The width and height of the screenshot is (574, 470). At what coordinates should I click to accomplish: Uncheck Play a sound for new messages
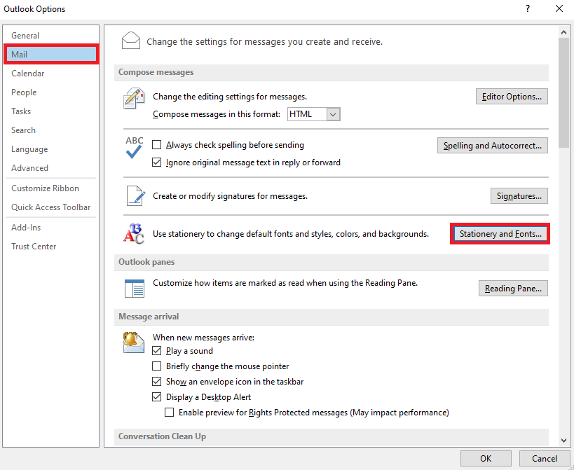point(157,351)
